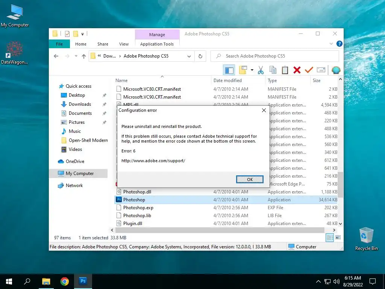The image size is (385, 289).
Task: Go back with the Back arrow
Action: pyautogui.click(x=56, y=56)
